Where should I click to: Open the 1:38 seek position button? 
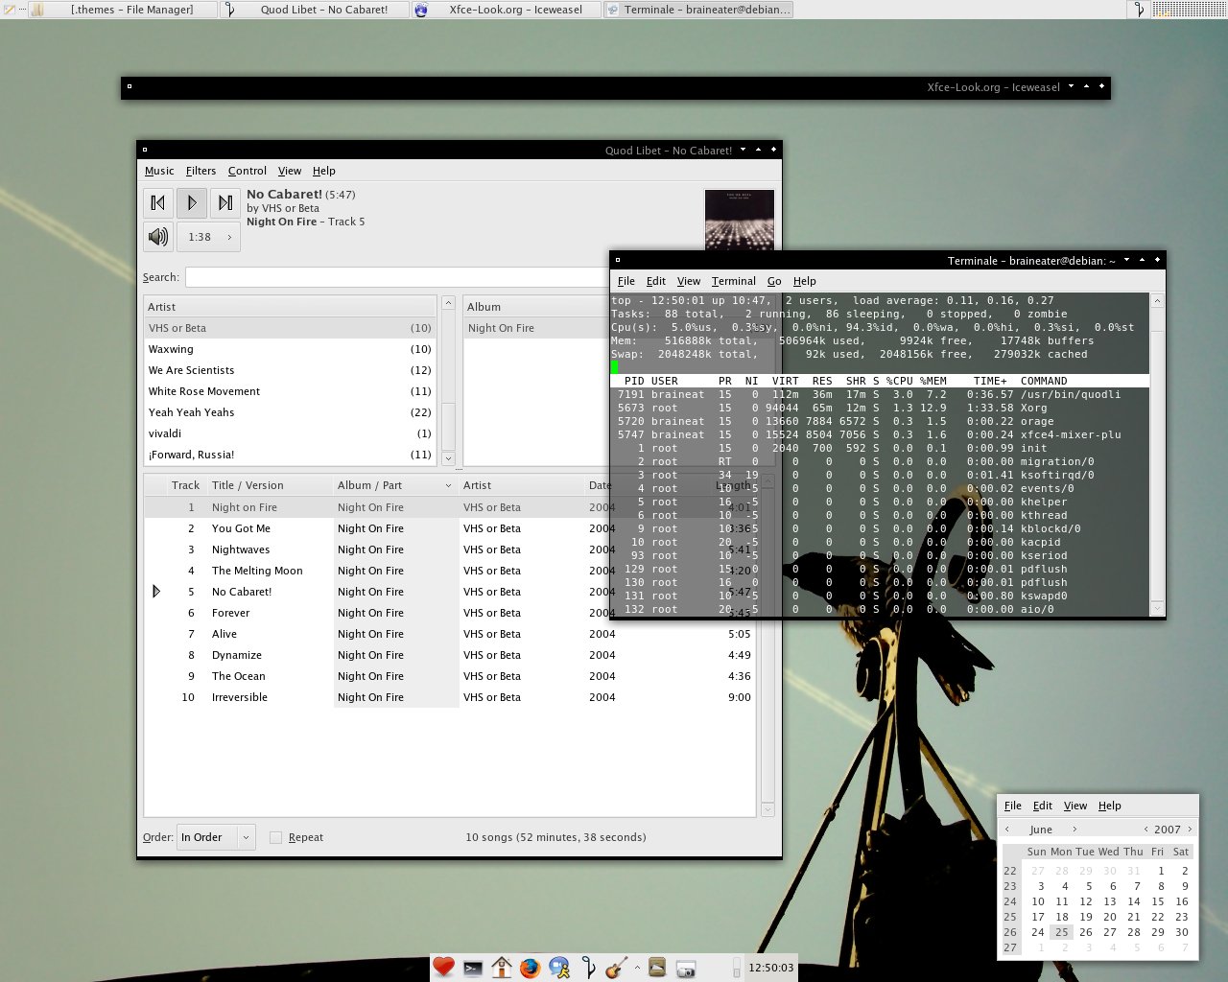point(208,237)
